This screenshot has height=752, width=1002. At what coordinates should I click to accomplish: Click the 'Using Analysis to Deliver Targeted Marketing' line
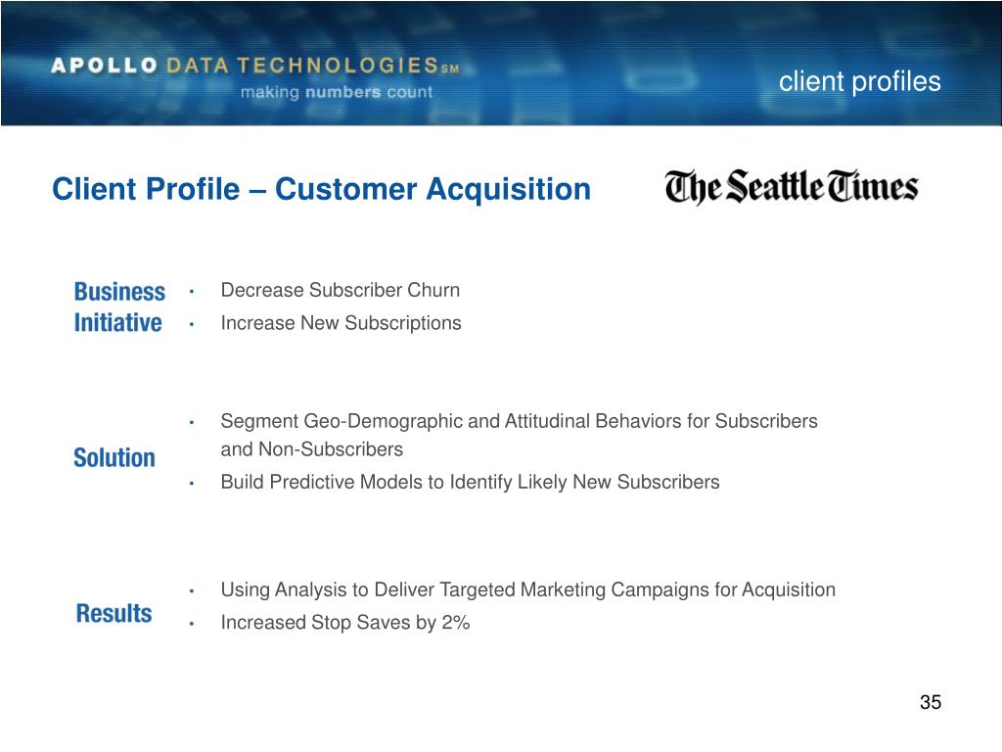pyautogui.click(x=527, y=589)
